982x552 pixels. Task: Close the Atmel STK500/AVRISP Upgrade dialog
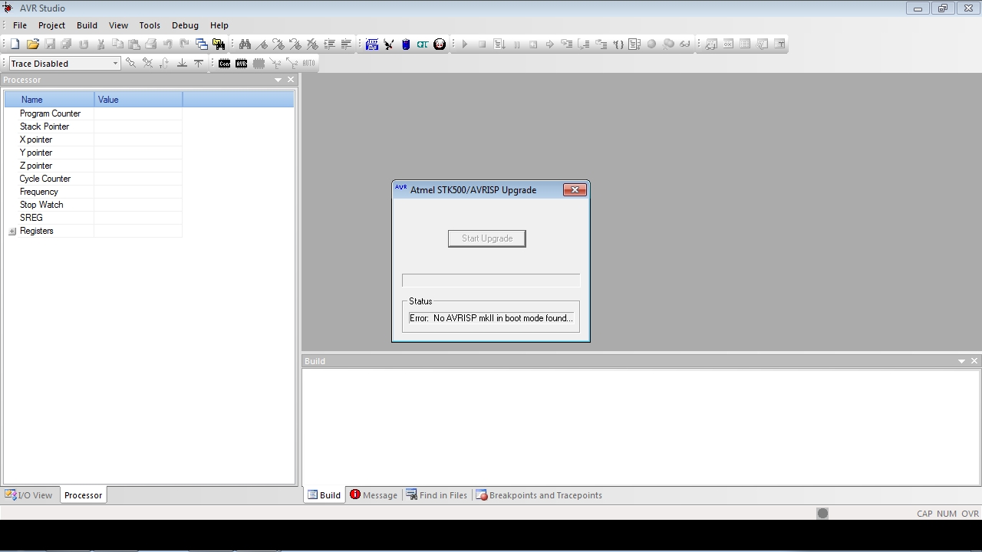pos(575,190)
